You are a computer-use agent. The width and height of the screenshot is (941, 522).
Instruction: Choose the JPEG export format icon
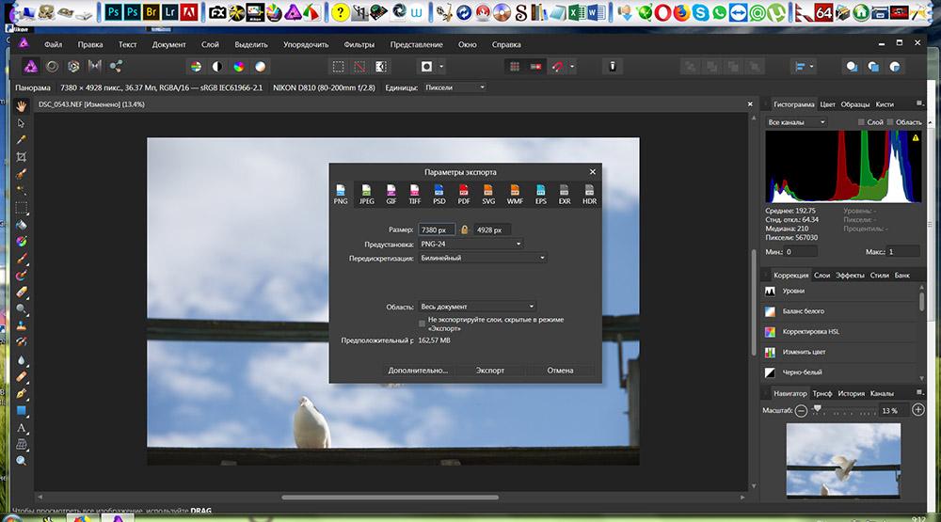pyautogui.click(x=367, y=195)
